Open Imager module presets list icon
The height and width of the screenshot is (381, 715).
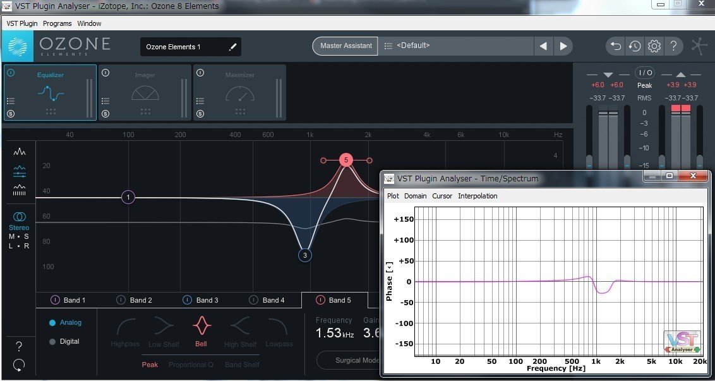[x=105, y=101]
